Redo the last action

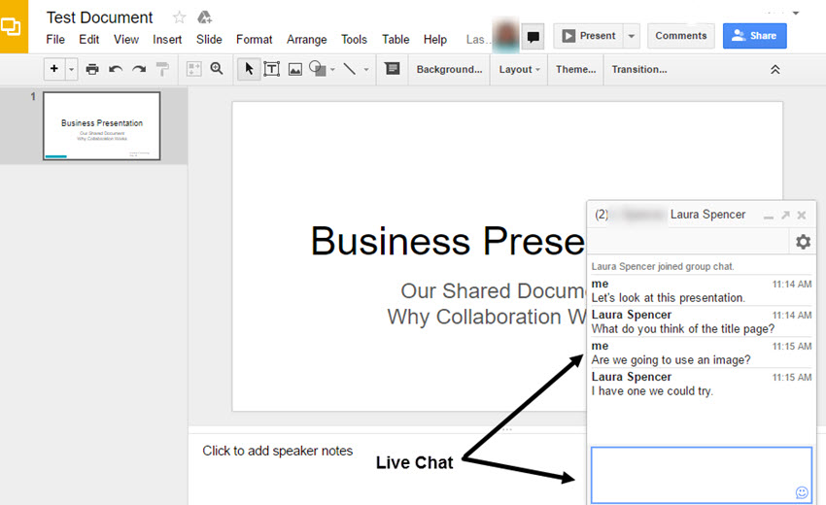(x=139, y=69)
